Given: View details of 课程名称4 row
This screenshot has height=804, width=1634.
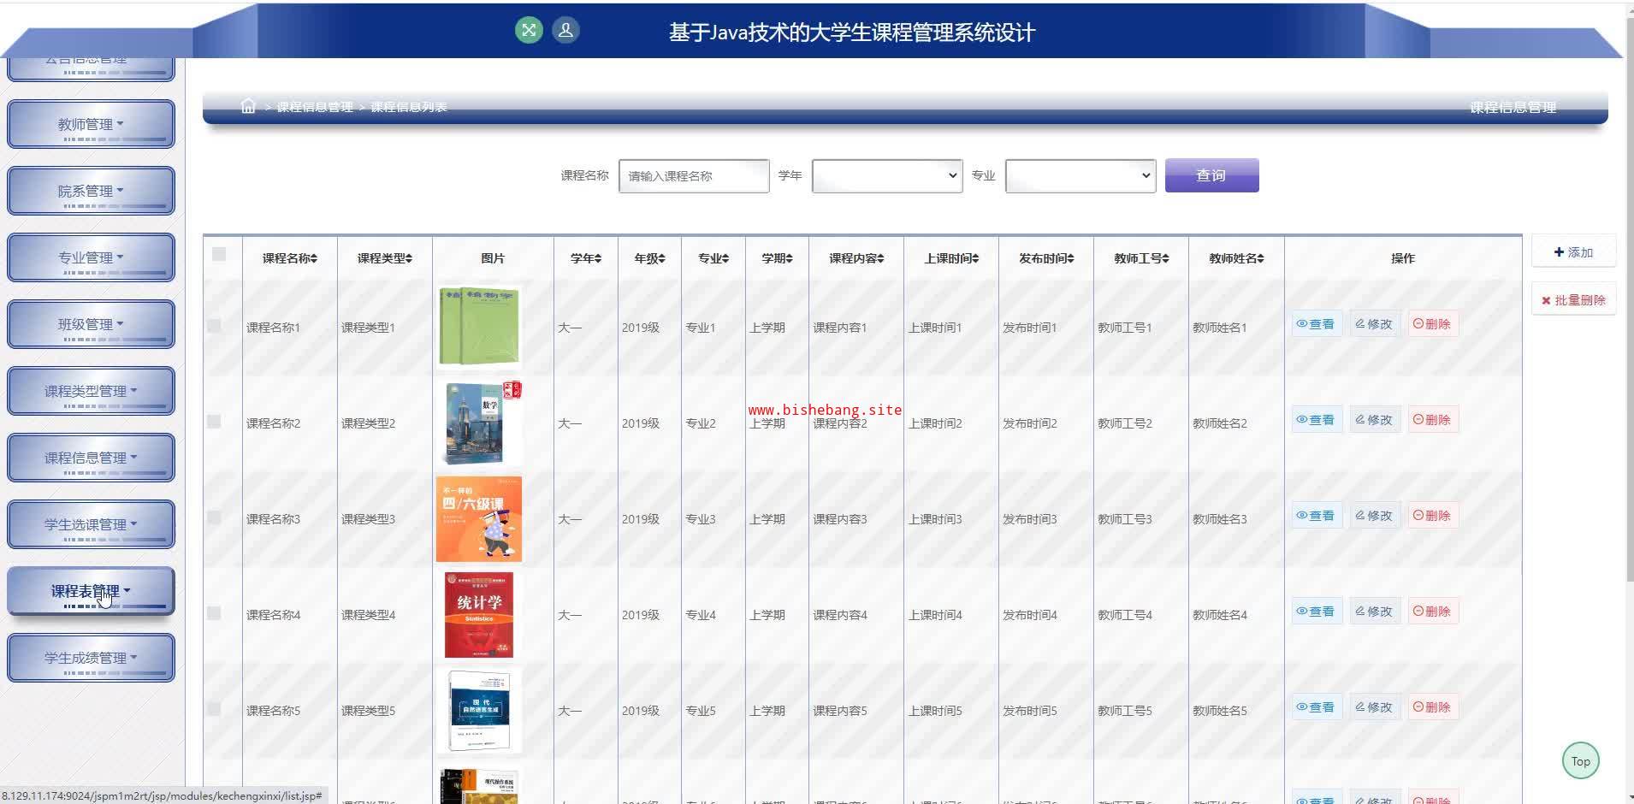Looking at the screenshot, I should (x=1316, y=612).
